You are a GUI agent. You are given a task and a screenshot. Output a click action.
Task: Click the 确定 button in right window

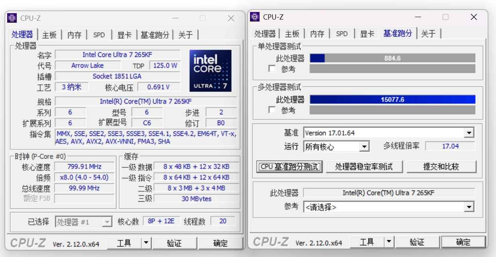click(x=463, y=242)
